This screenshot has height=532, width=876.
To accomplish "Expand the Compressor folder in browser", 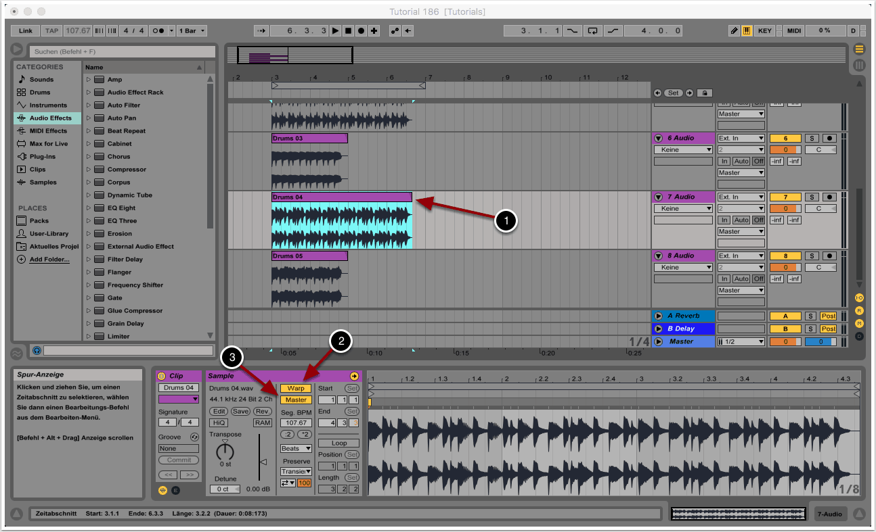I will (89, 170).
